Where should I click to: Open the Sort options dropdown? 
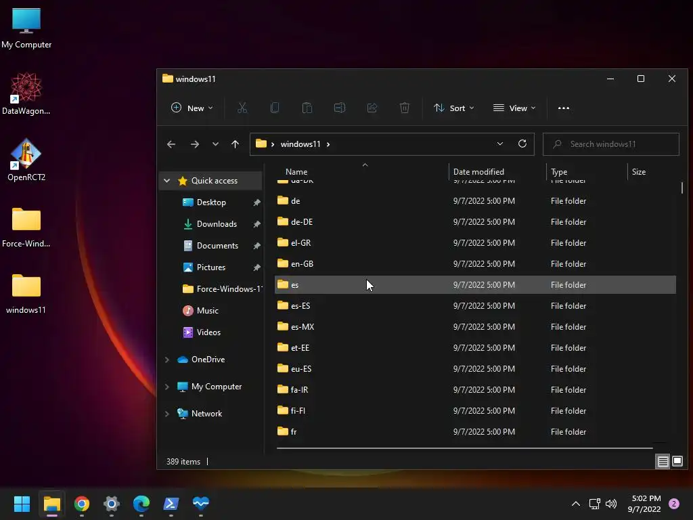[453, 108]
